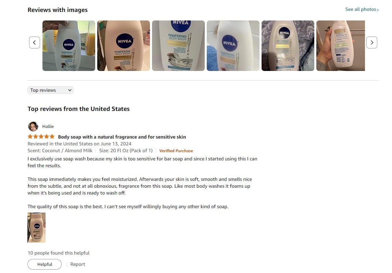Image resolution: width=392 pixels, height=273 pixels.
Task: Open the first Nivea review image by window
Action: point(69,46)
